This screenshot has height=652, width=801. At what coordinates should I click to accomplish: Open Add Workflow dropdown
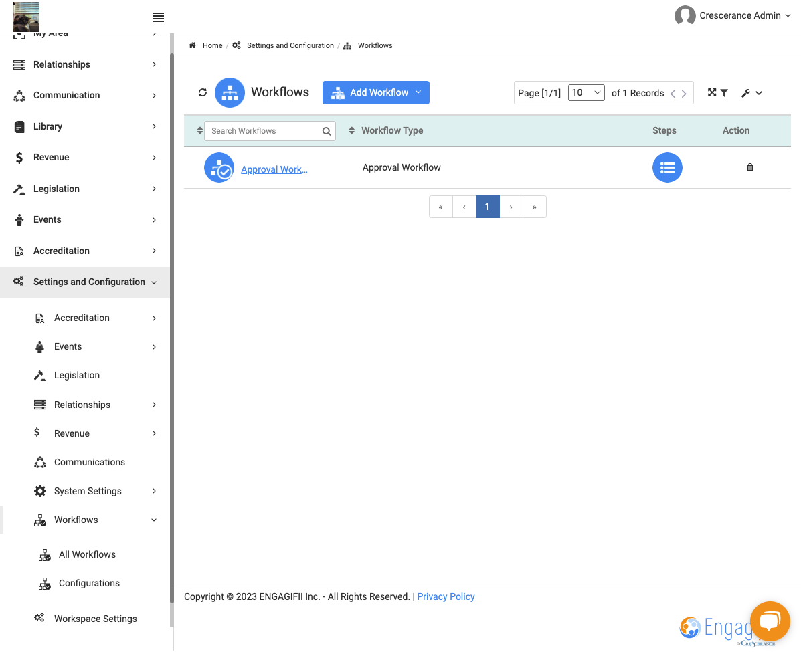tap(375, 92)
